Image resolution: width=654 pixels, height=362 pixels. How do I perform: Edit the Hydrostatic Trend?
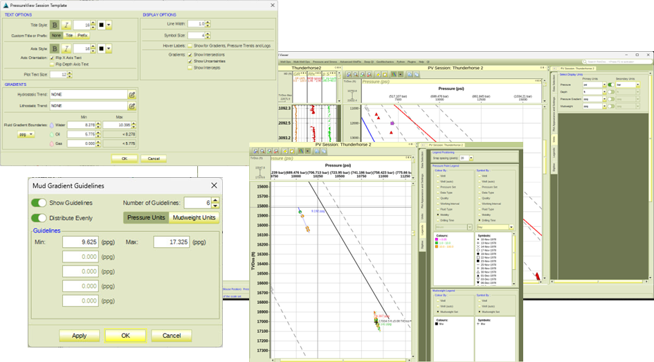click(131, 95)
